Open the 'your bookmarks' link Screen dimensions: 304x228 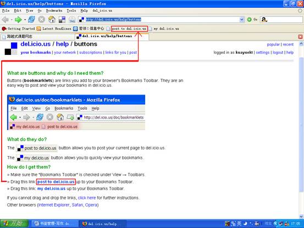pyautogui.click(x=36, y=52)
